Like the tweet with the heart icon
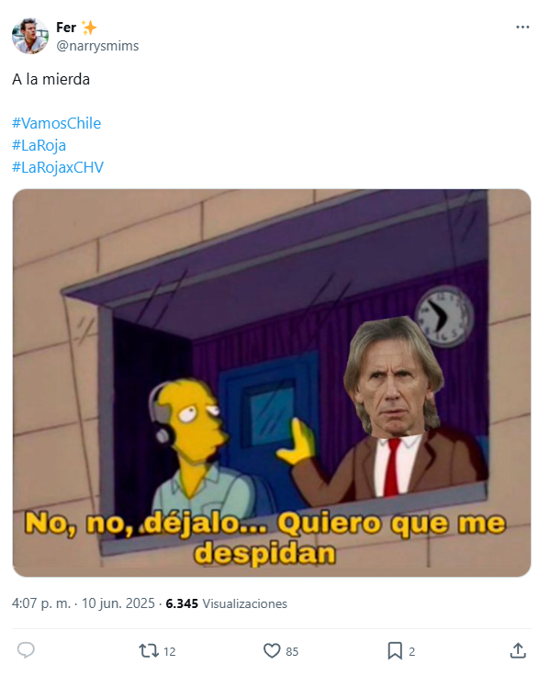This screenshot has height=676, width=539. pyautogui.click(x=272, y=650)
